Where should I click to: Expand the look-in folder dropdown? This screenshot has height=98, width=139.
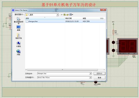(57, 15)
